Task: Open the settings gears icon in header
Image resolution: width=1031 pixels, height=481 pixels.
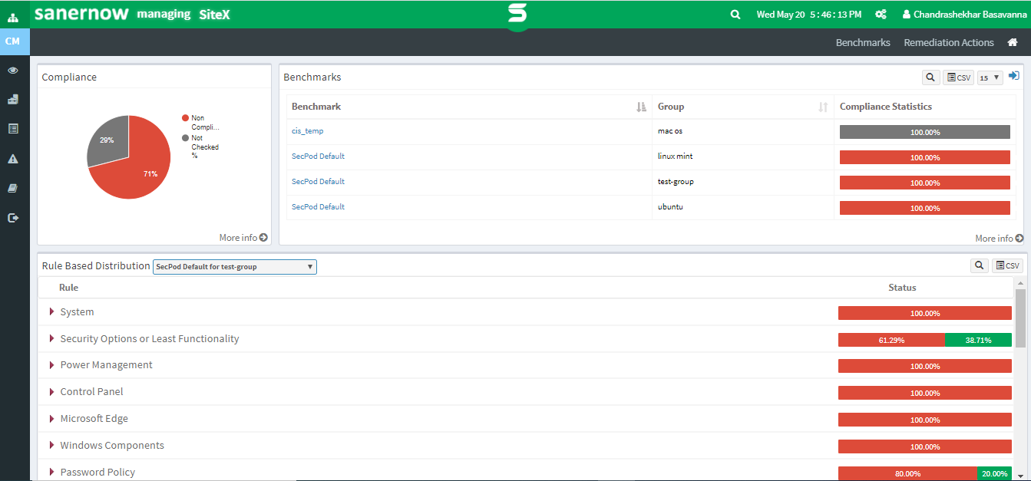Action: tap(881, 15)
